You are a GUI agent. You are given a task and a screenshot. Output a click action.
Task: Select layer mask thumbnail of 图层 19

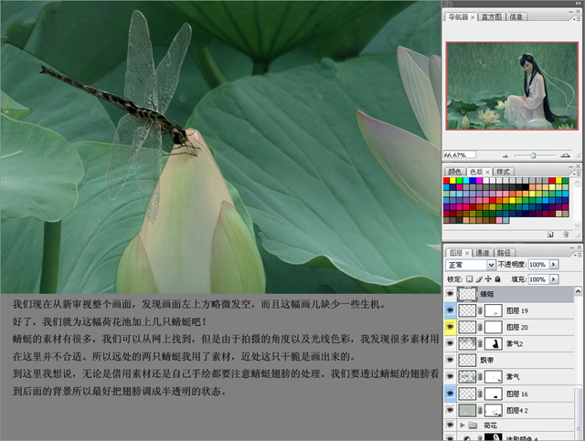point(494,310)
